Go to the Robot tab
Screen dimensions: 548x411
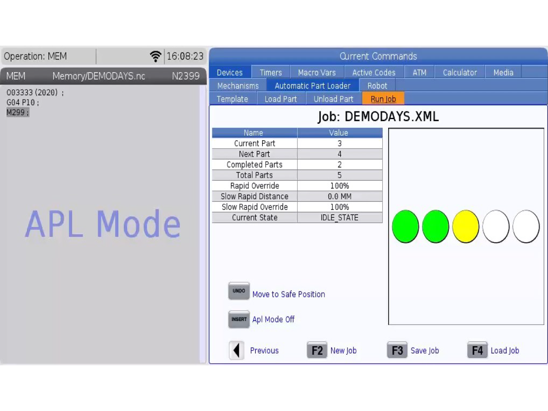pyautogui.click(x=377, y=86)
